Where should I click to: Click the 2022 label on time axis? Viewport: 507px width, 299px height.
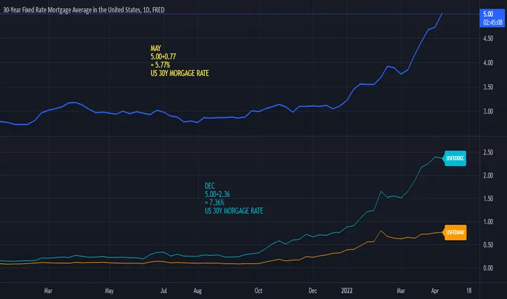pos(347,291)
